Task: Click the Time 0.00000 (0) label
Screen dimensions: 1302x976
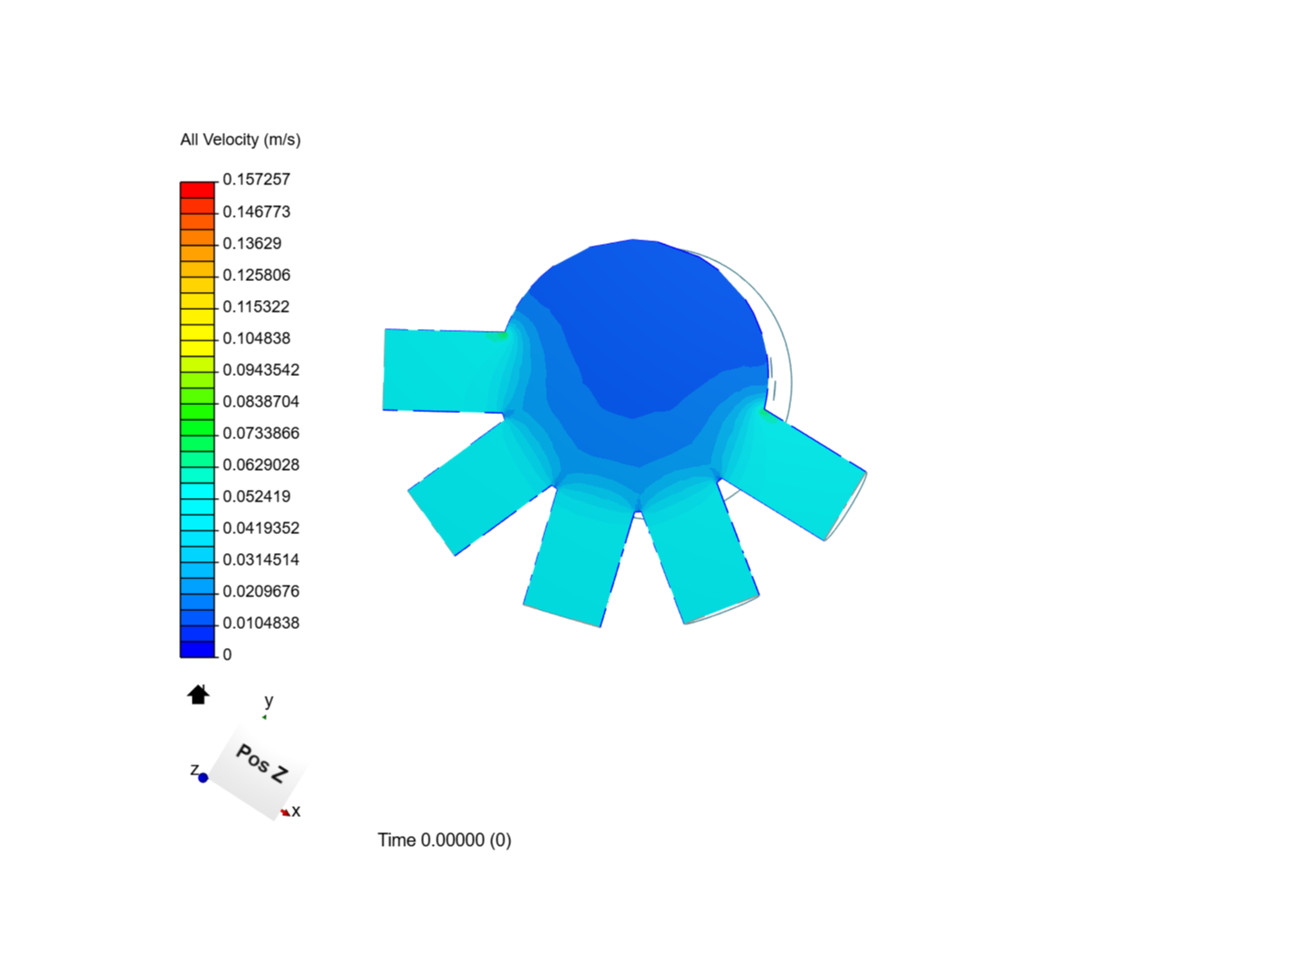Action: (445, 840)
